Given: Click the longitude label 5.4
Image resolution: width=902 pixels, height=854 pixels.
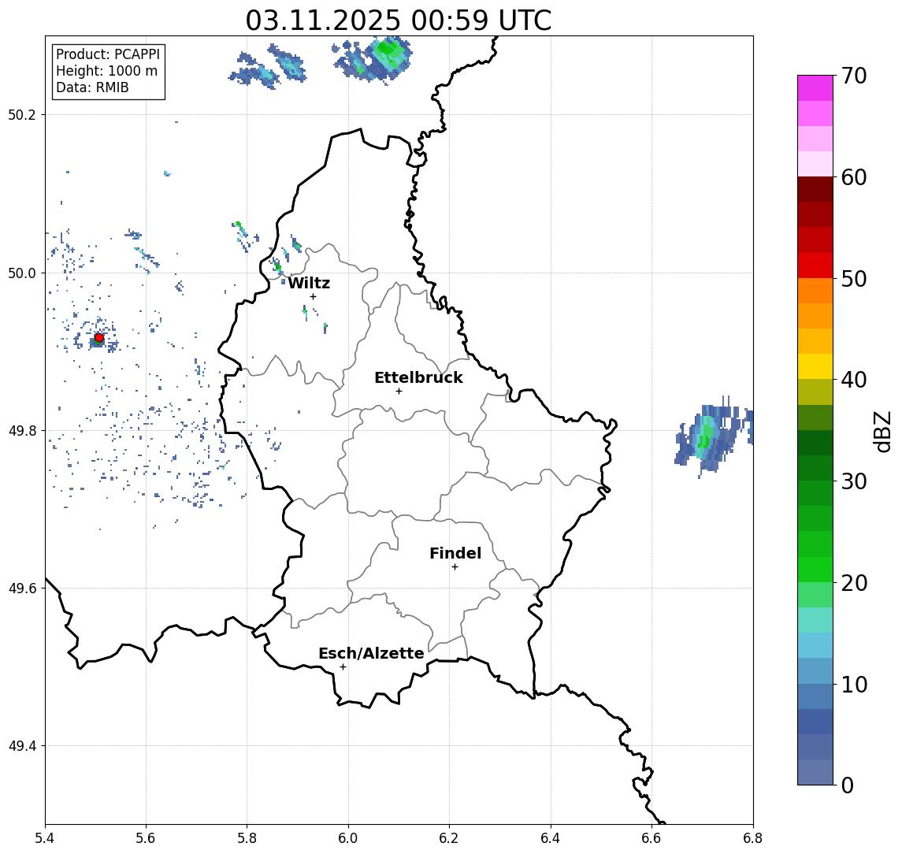Looking at the screenshot, I should coord(45,838).
